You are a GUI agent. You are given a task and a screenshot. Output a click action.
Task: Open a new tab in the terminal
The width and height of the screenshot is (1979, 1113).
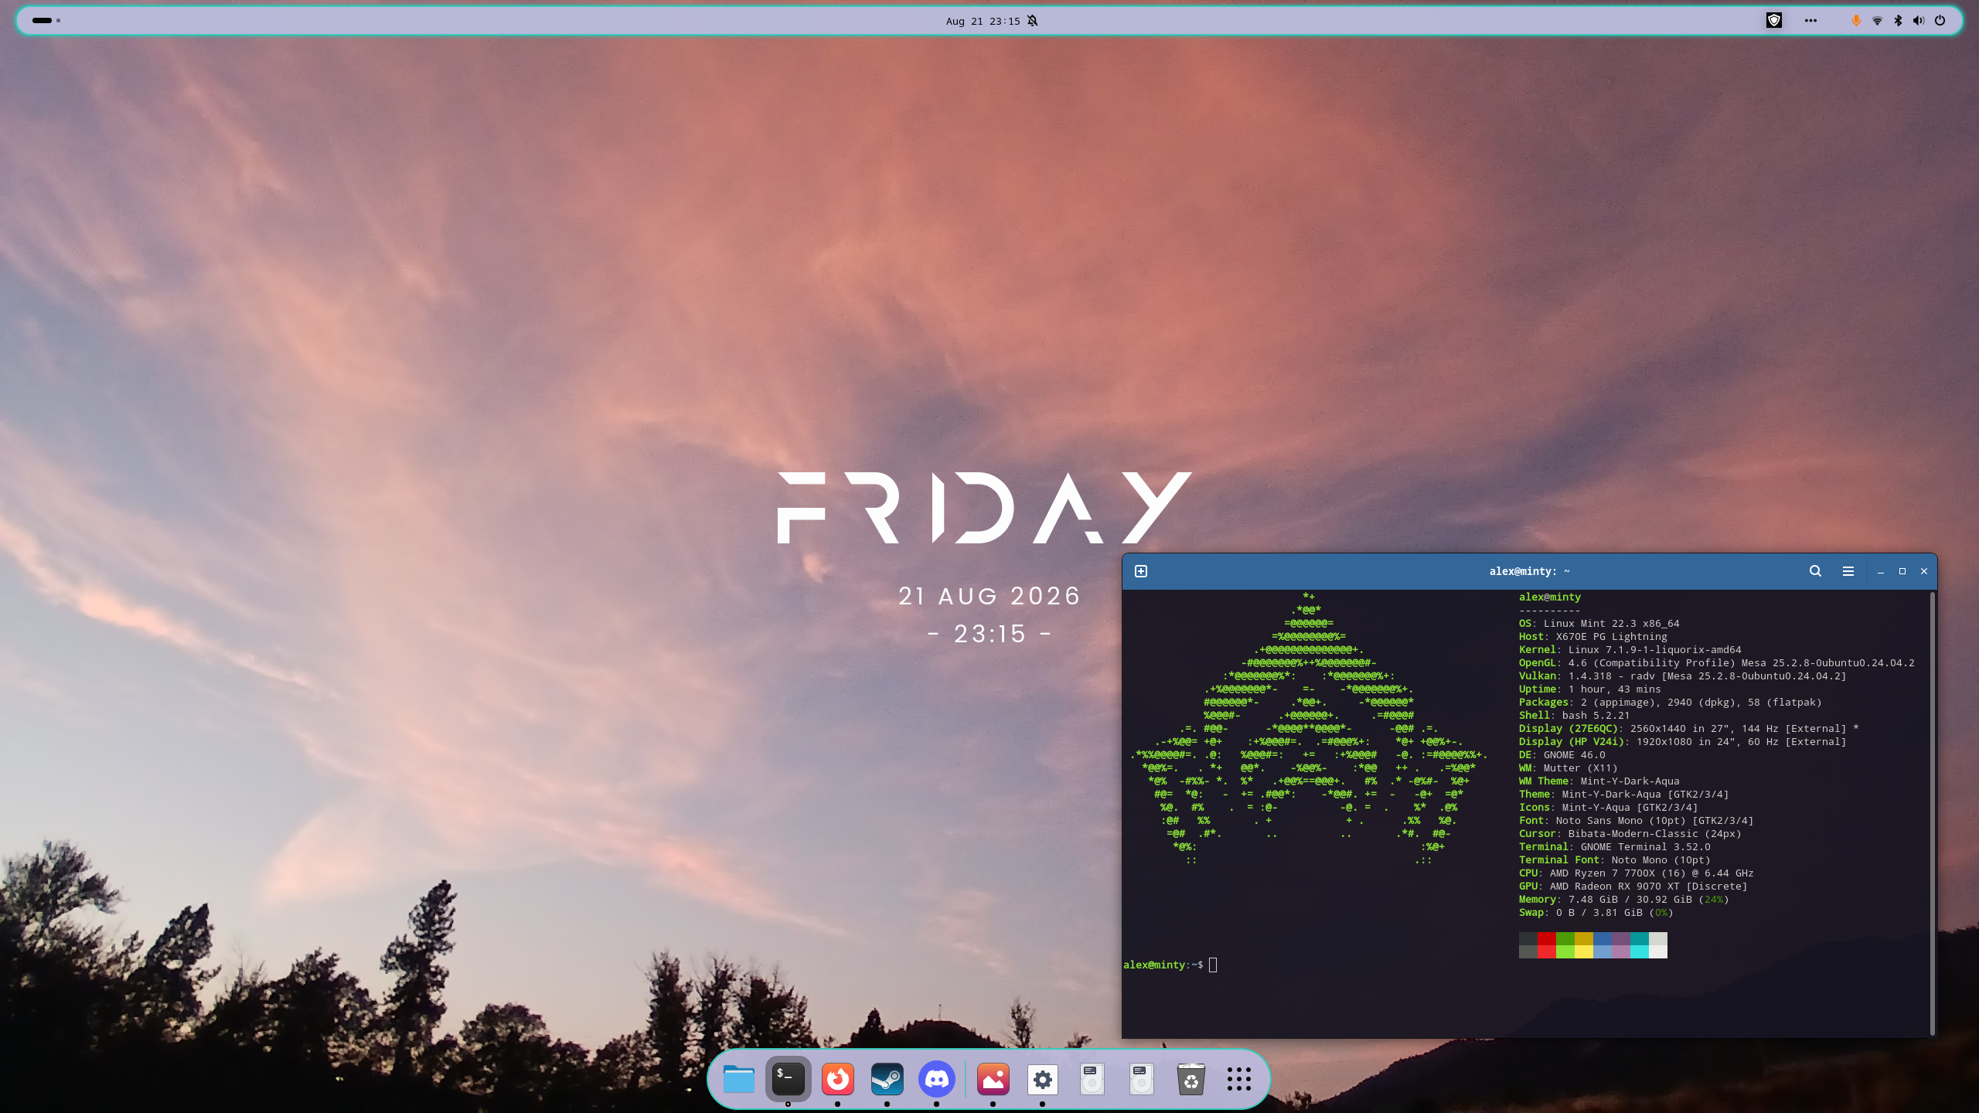1141,571
